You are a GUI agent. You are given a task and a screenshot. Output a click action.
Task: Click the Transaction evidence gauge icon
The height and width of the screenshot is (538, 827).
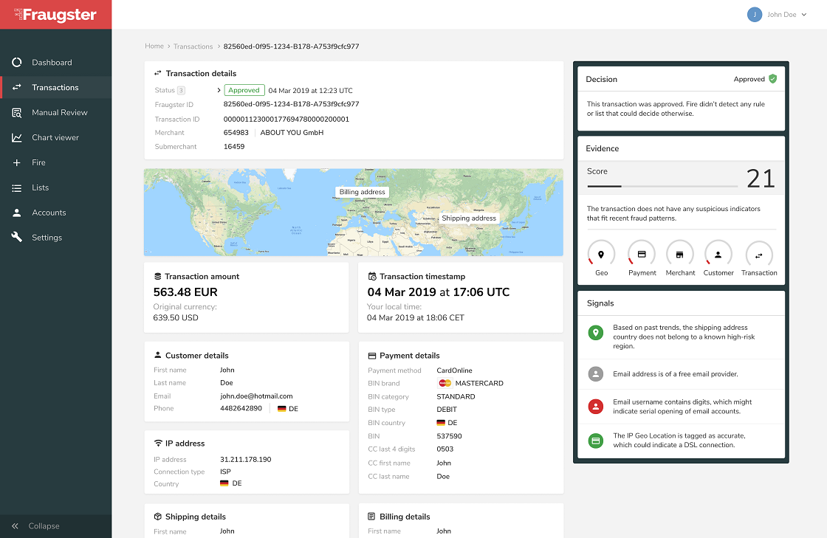pos(759,255)
